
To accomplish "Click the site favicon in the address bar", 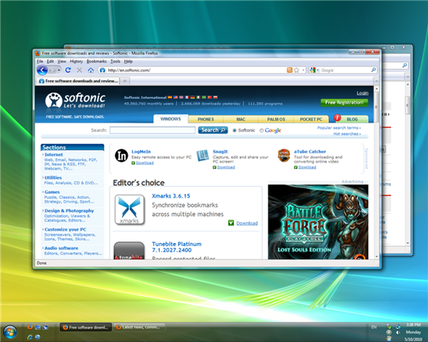I will pyautogui.click(x=102, y=70).
